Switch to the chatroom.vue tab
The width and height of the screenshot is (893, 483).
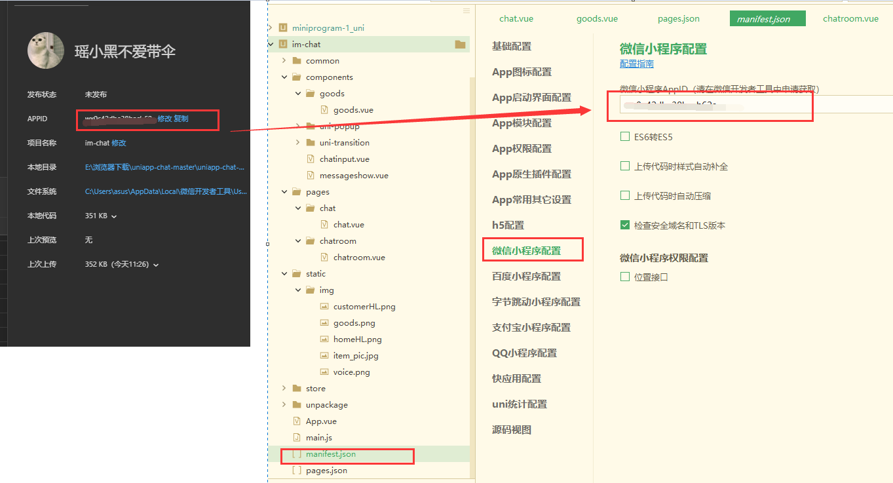coord(850,18)
